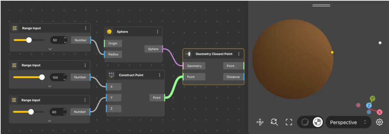Click the pan-and-zoom view icon
The height and width of the screenshot is (134, 389).
[260, 122]
